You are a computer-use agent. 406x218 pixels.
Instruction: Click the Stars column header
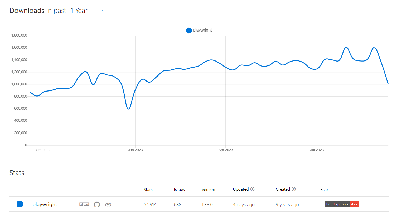point(148,190)
